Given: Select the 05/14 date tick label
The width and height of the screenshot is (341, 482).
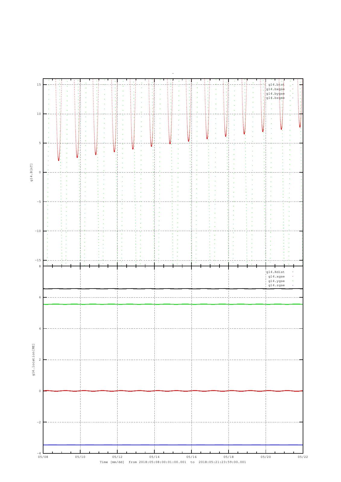Looking at the screenshot, I should (154, 457).
